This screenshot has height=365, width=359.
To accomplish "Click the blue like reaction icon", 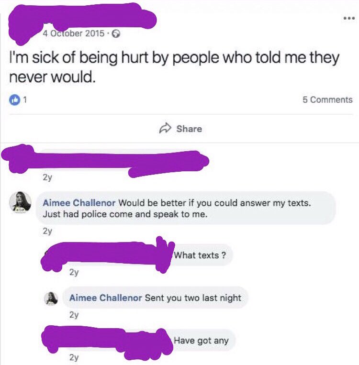I will coord(14,100).
